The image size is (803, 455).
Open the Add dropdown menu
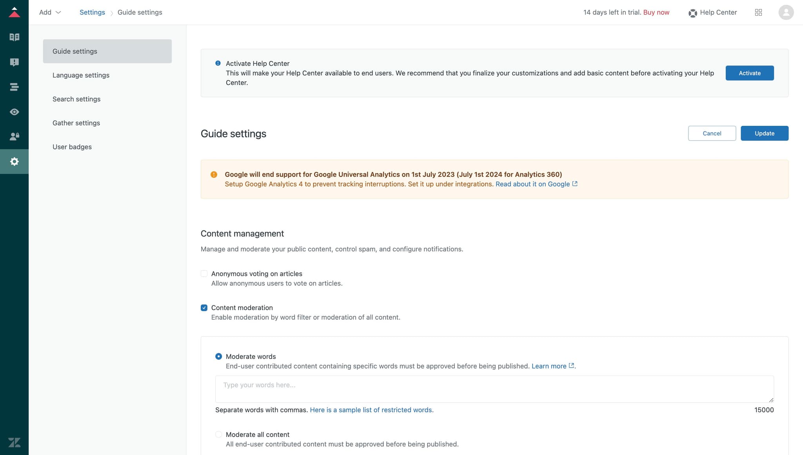pyautogui.click(x=49, y=12)
